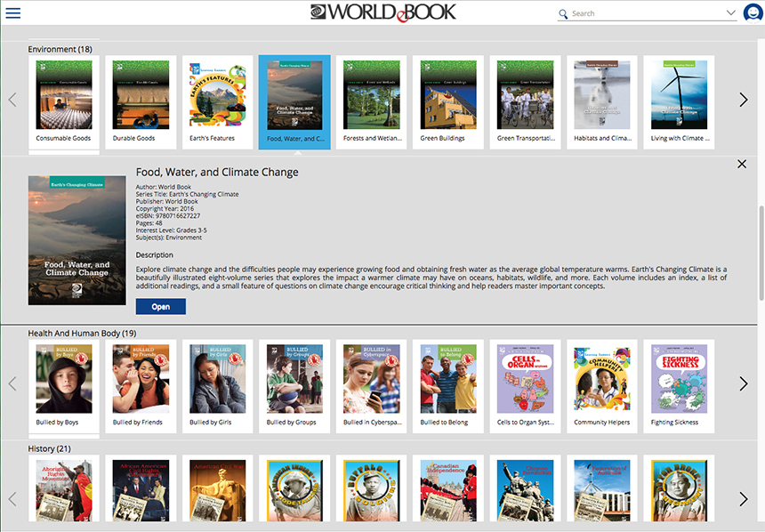Viewport: 765px width, 532px height.
Task: Click the Copyright Year: 2016 line
Action: (x=165, y=208)
